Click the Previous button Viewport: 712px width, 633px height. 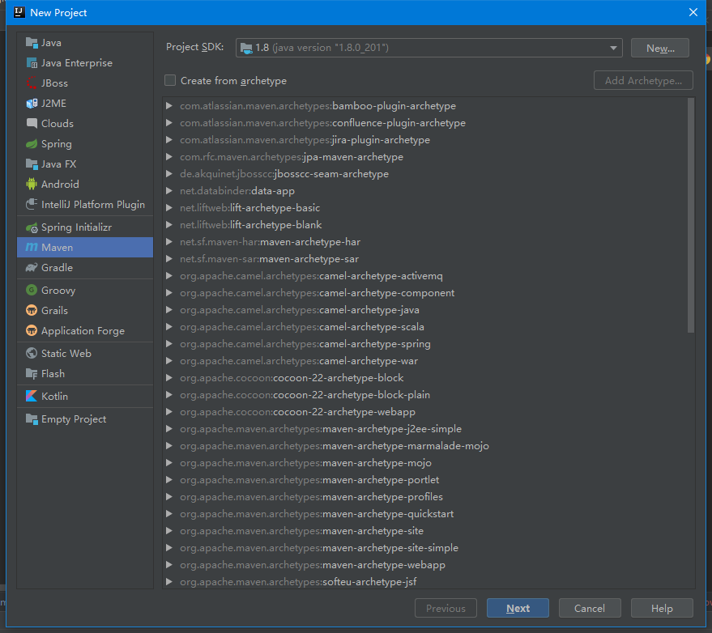[x=446, y=608]
